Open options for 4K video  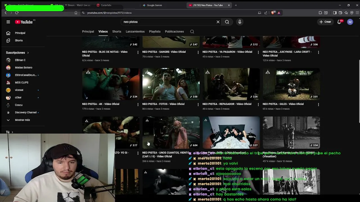(x=138, y=104)
